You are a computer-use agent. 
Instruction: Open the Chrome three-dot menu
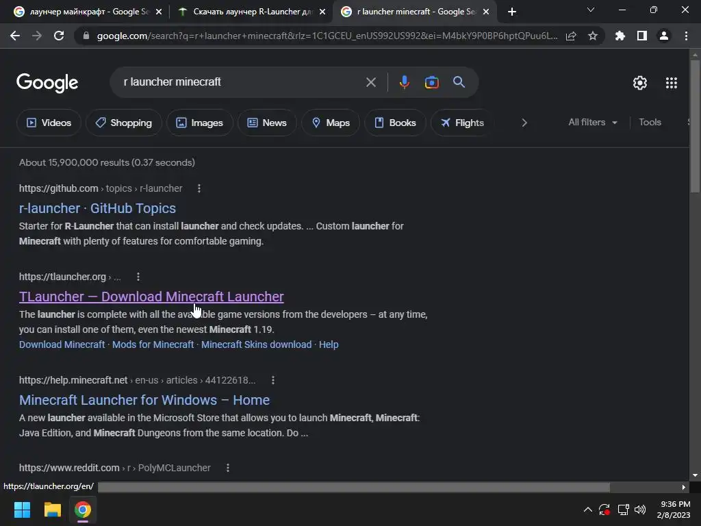click(686, 36)
